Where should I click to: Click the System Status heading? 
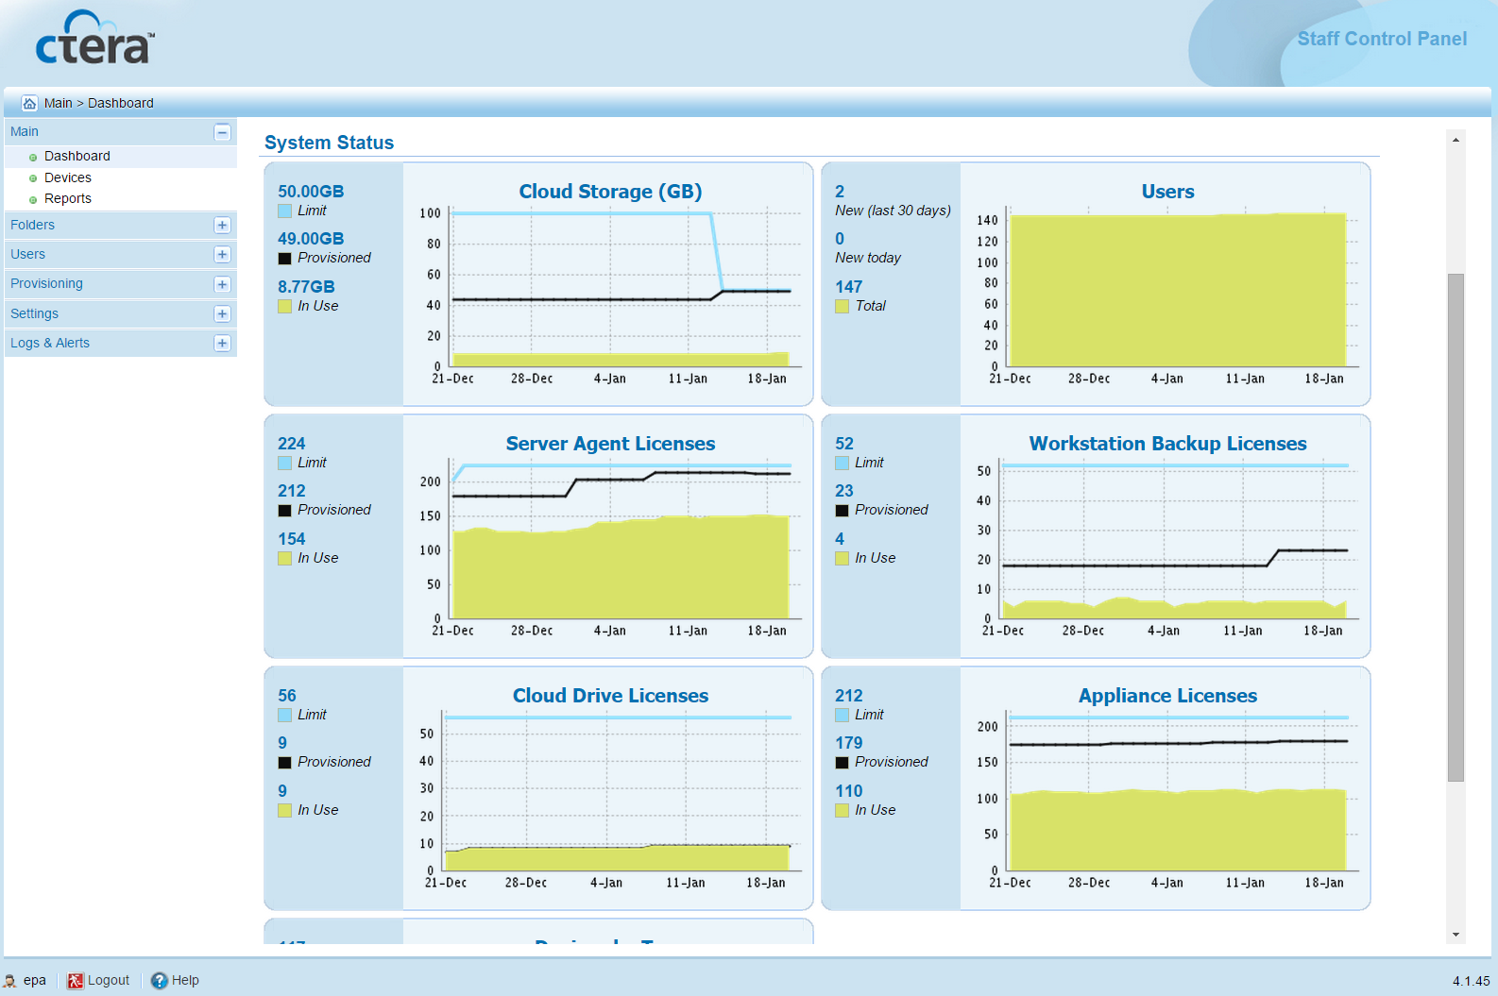[x=329, y=143]
